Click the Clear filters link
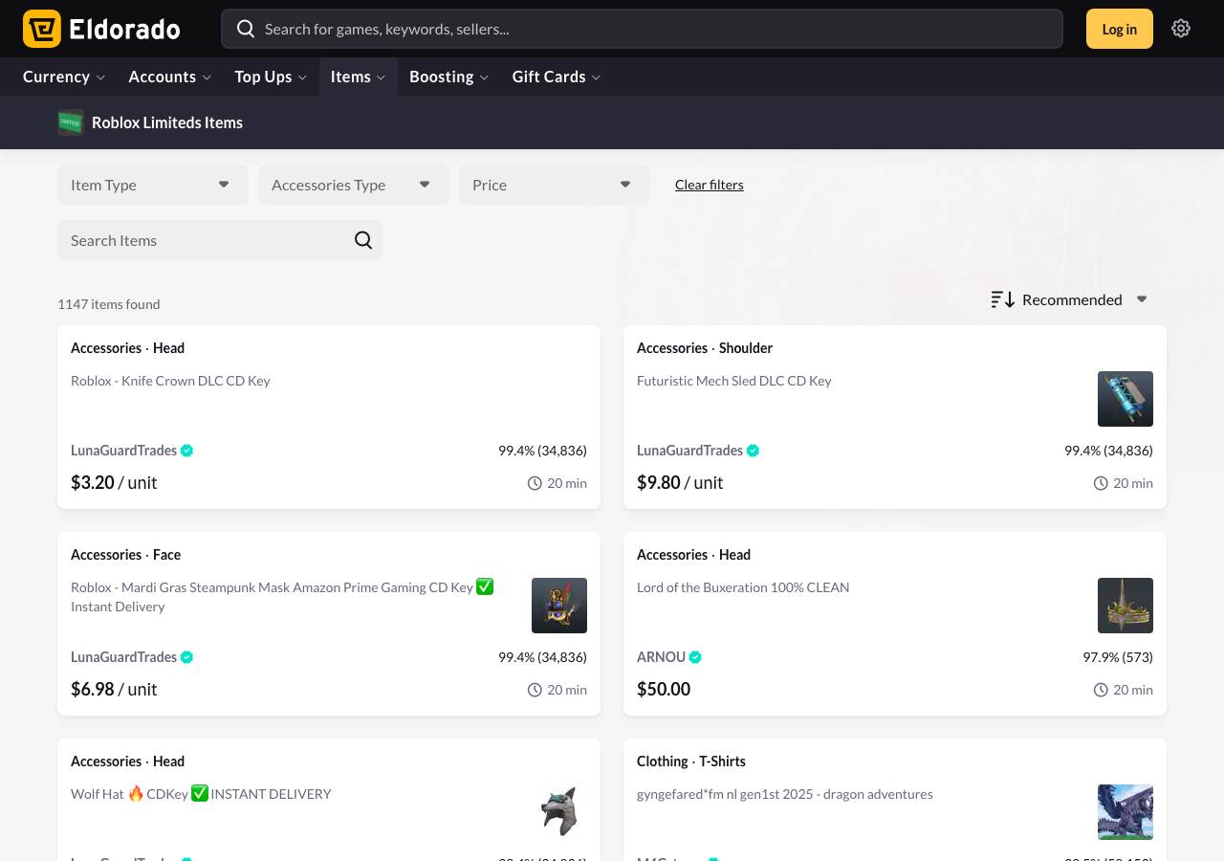Image resolution: width=1224 pixels, height=861 pixels. pyautogui.click(x=710, y=185)
